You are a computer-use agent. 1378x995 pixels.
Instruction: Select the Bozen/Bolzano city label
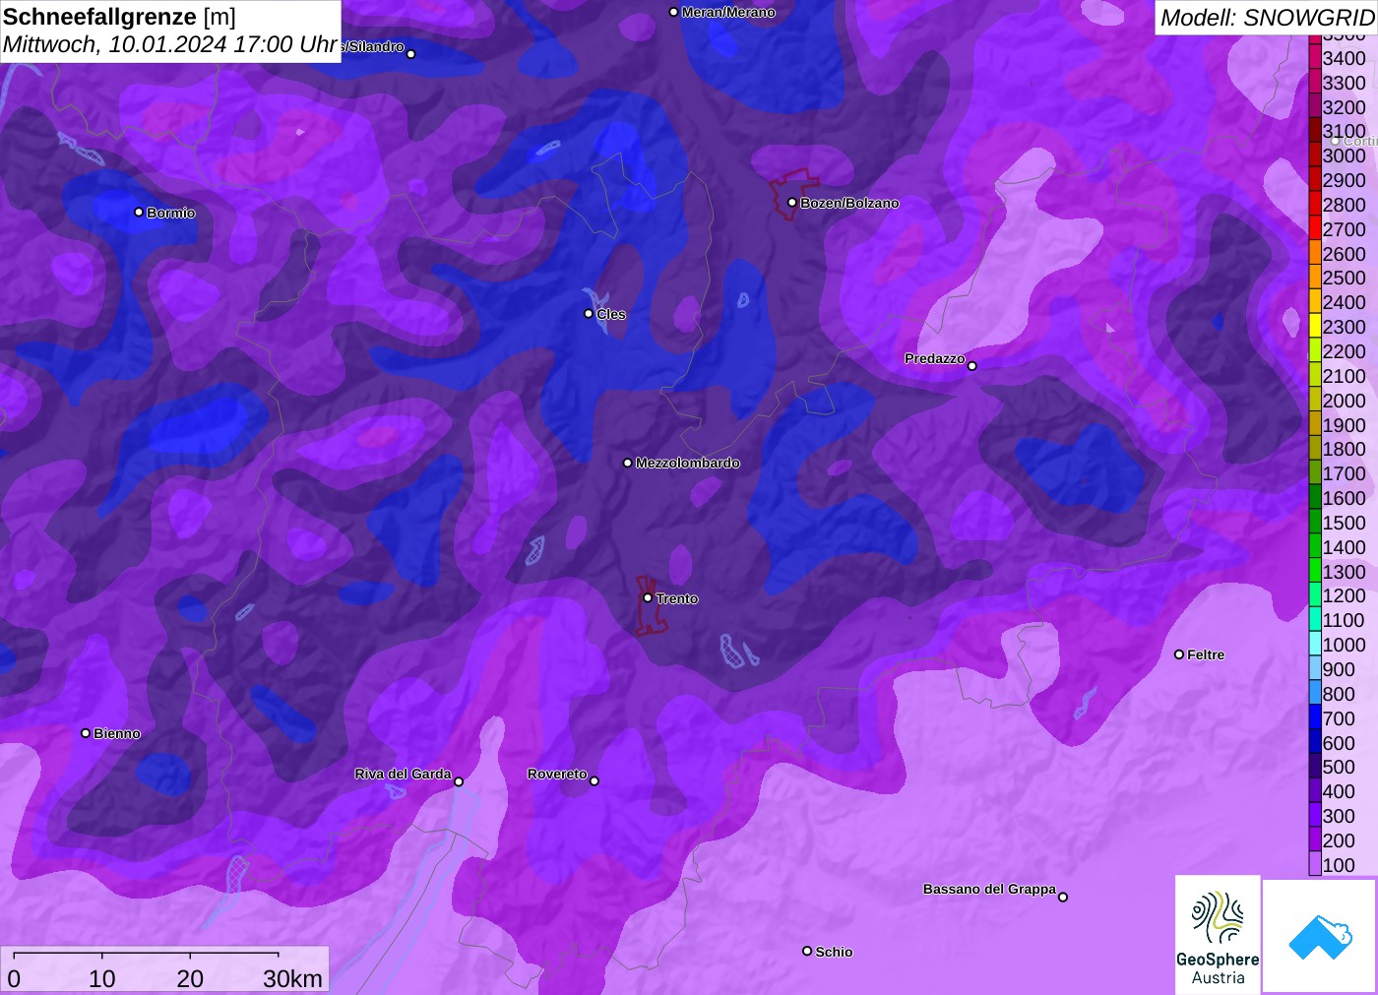click(x=849, y=203)
